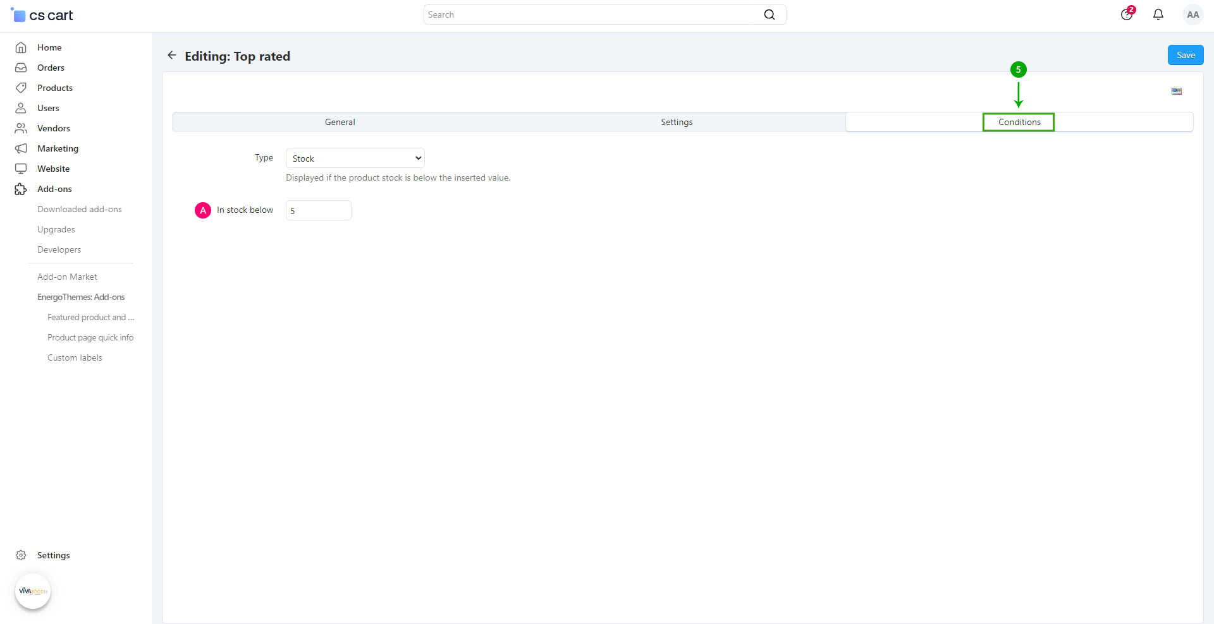
Task: Switch to the Settings tab
Action: [x=677, y=122]
